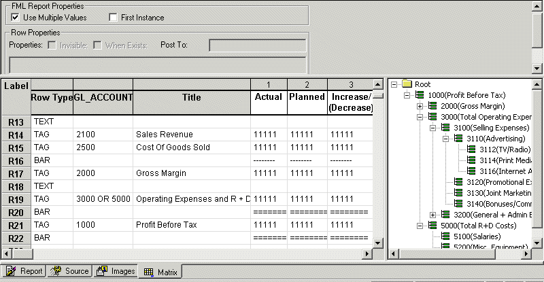
Task: Select the Matrix tab
Action: [x=160, y=272]
